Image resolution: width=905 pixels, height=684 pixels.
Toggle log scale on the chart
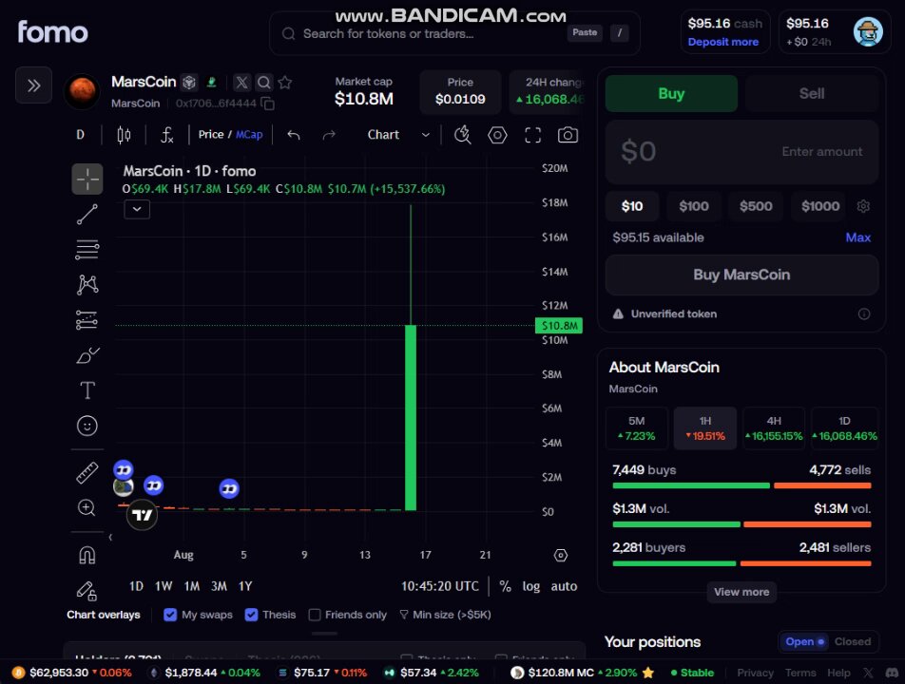point(531,586)
